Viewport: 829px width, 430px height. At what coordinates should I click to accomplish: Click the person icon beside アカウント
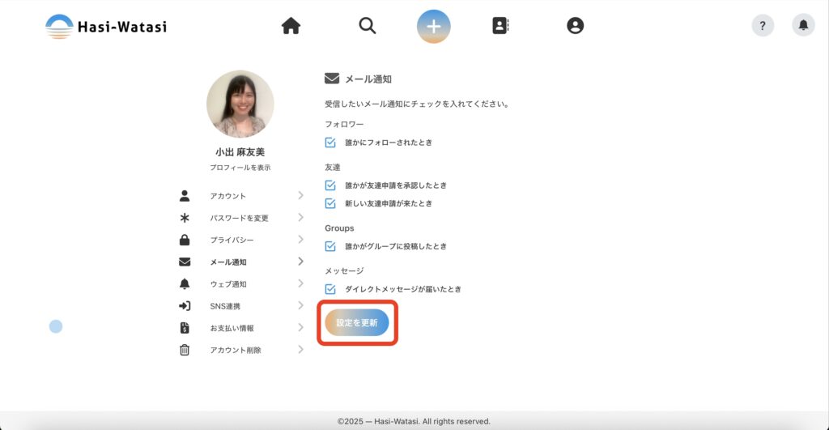185,196
